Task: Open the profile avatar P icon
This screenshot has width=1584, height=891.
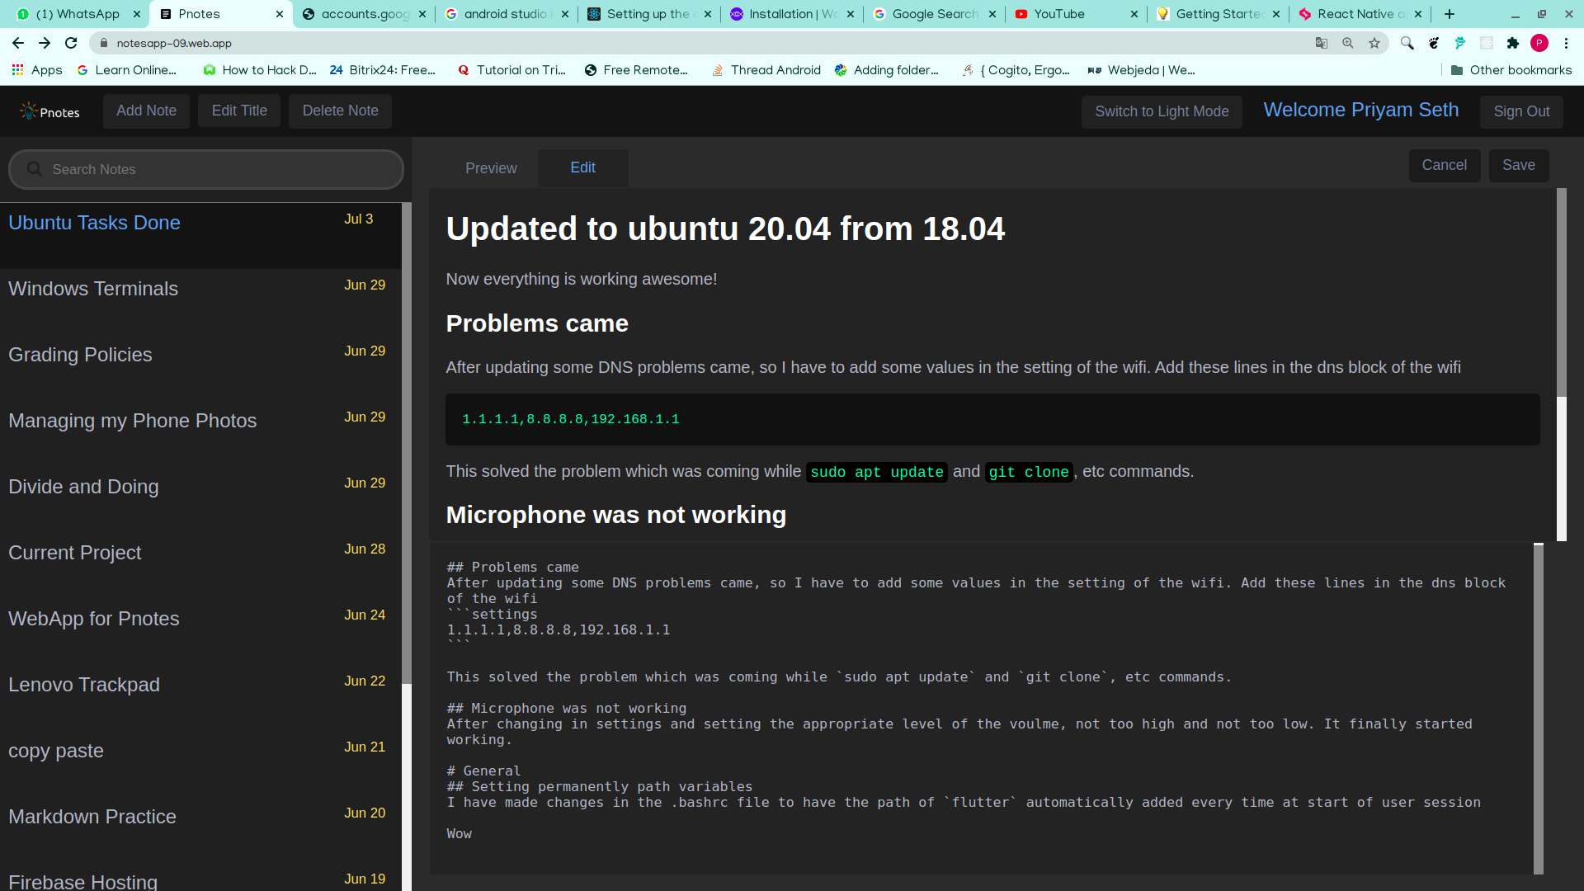Action: 1539,43
